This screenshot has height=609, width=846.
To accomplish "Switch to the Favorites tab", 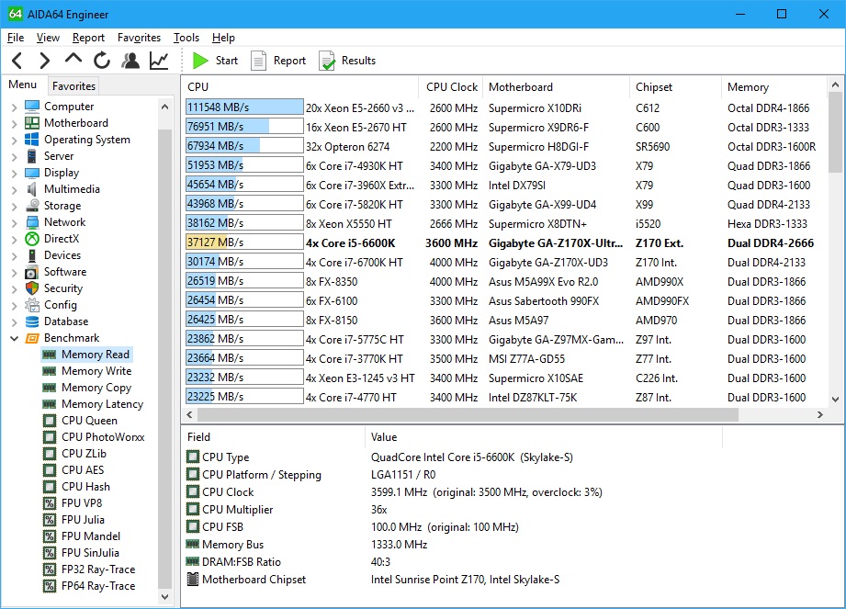I will (x=73, y=85).
